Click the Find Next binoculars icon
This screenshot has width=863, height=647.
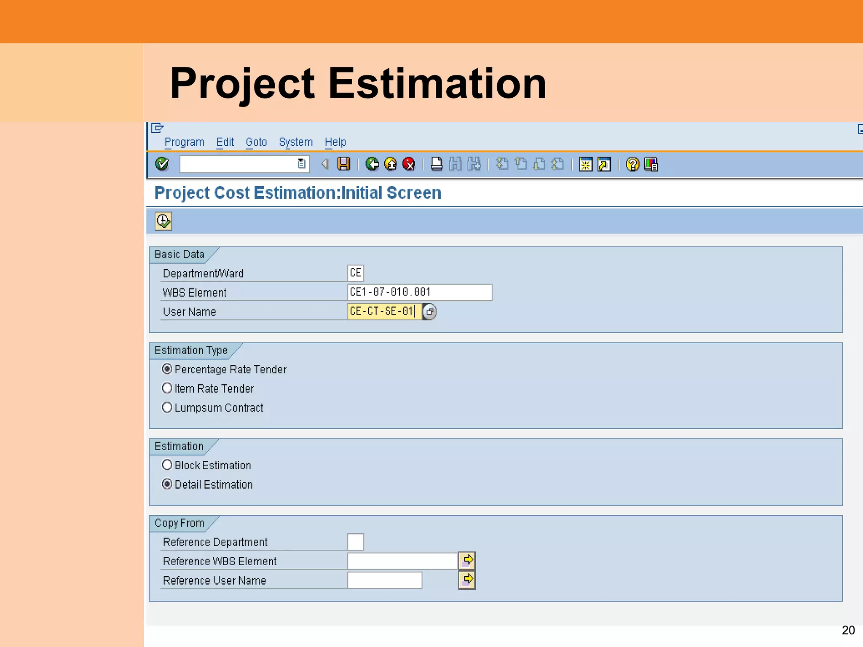474,164
